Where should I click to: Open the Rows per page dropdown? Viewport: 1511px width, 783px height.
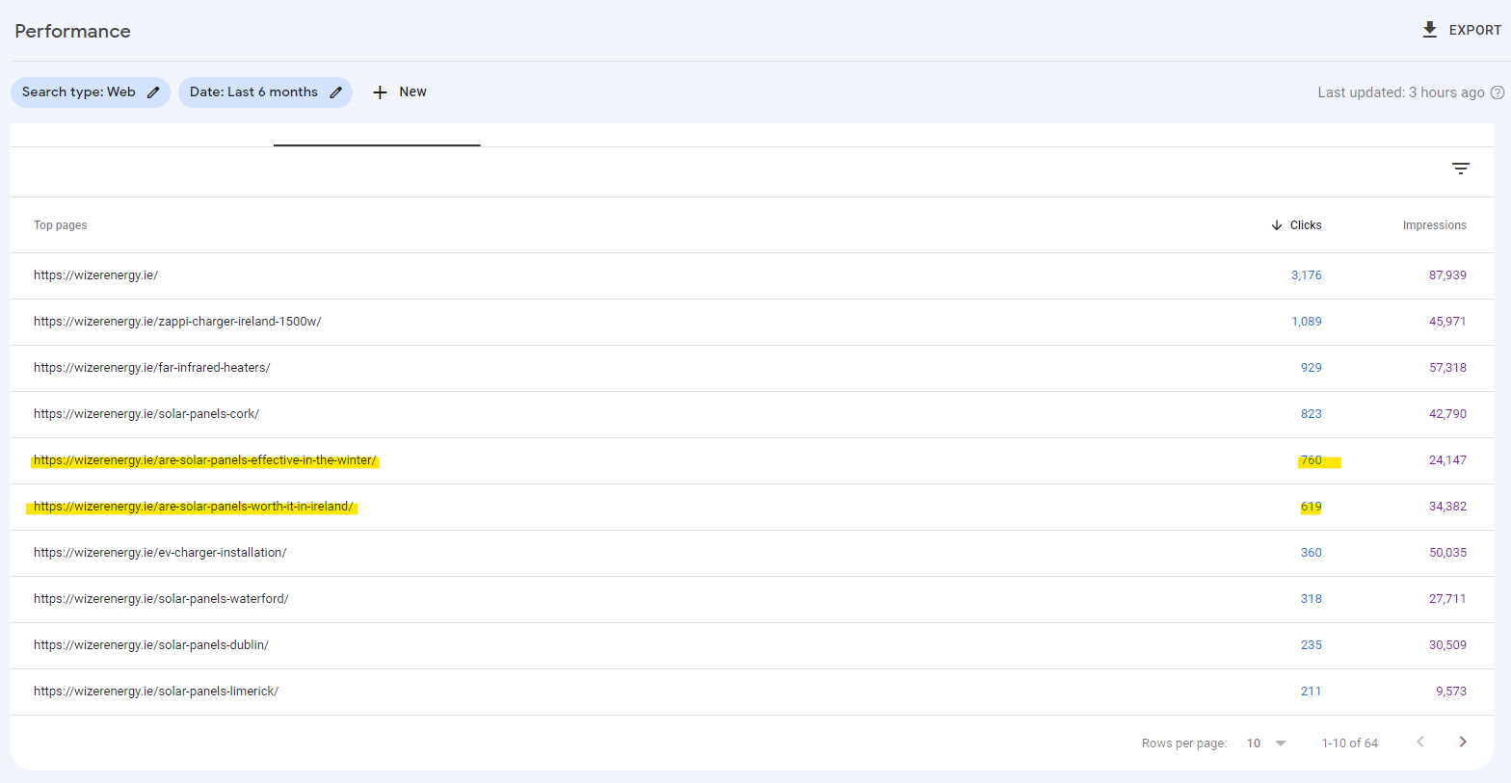click(x=1266, y=743)
